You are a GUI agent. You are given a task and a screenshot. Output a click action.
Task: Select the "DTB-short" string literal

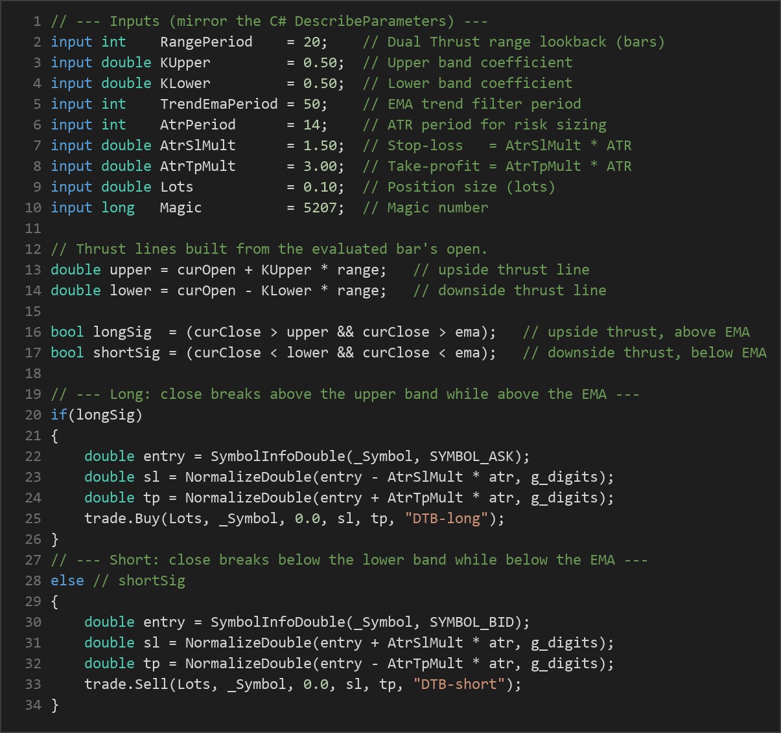(x=459, y=684)
